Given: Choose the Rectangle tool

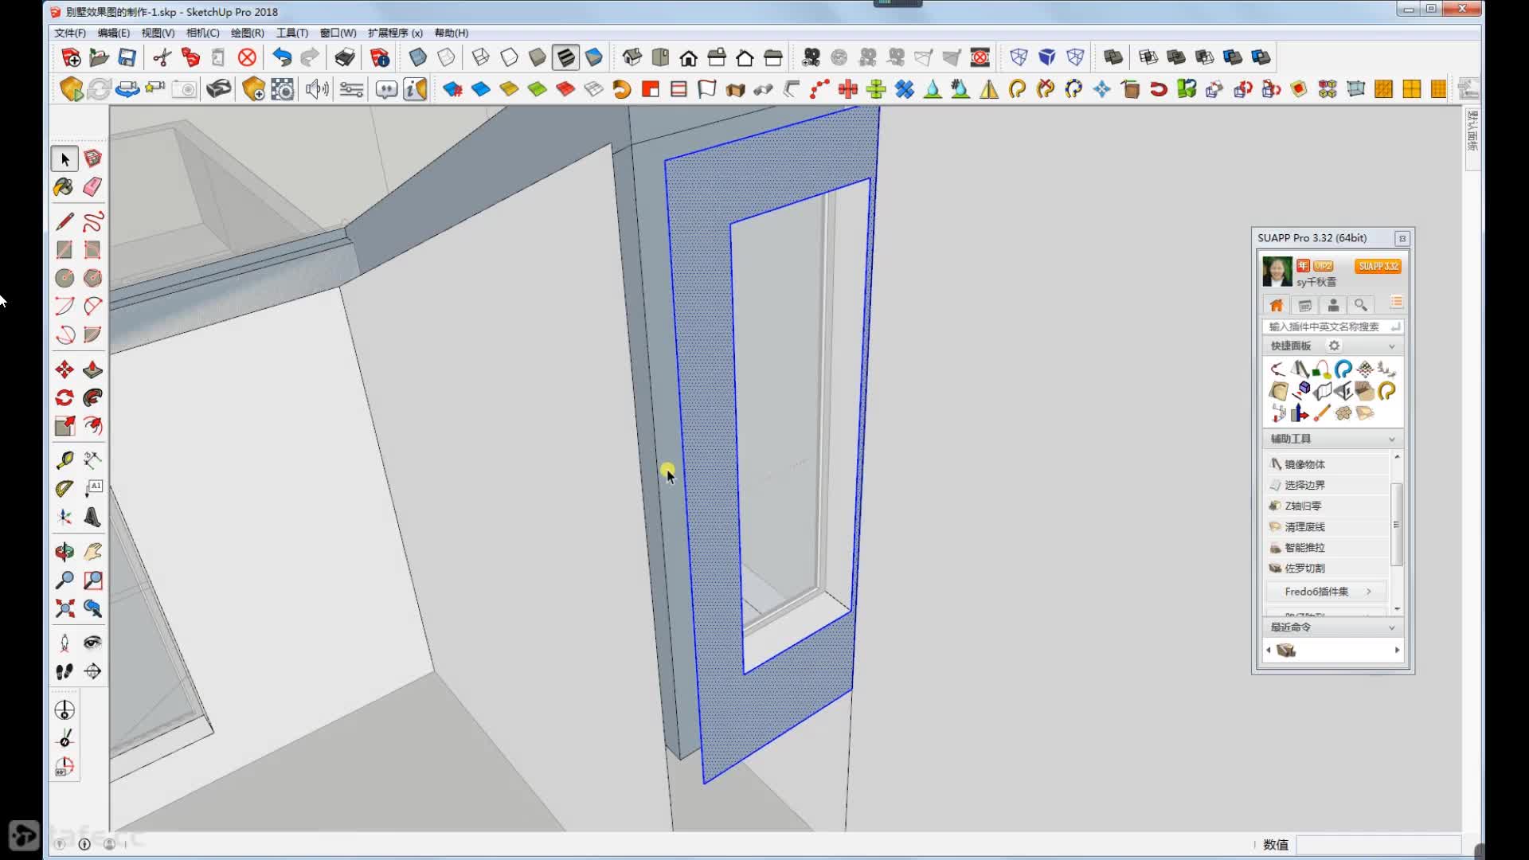Looking at the screenshot, I should click(65, 250).
